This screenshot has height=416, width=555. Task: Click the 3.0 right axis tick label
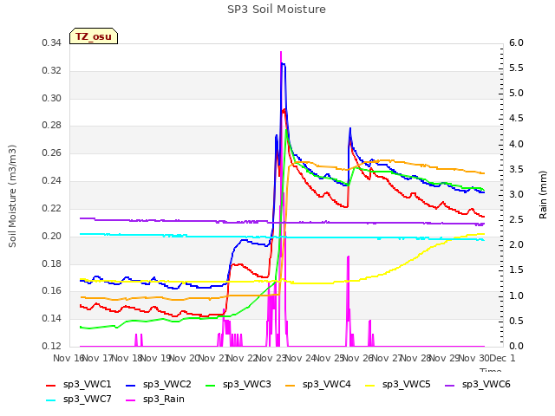click(x=517, y=194)
